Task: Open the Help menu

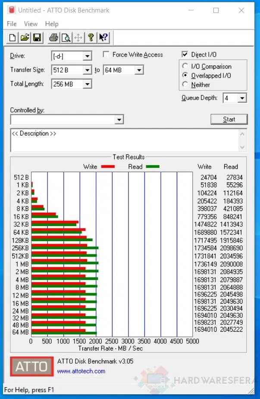Action: tap(52, 24)
